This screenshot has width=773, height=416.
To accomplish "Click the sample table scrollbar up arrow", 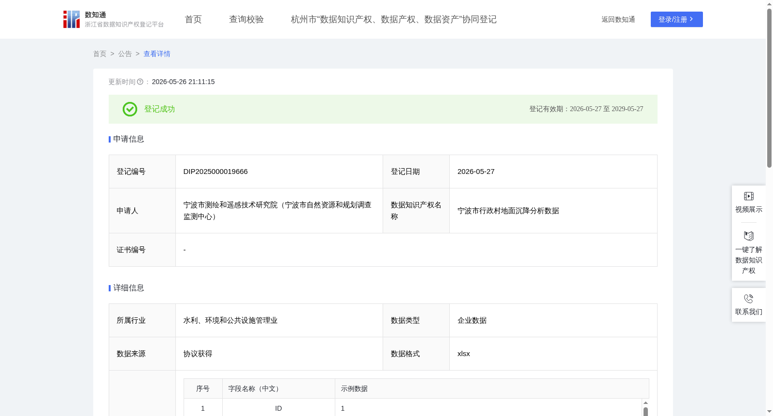I will (645, 402).
